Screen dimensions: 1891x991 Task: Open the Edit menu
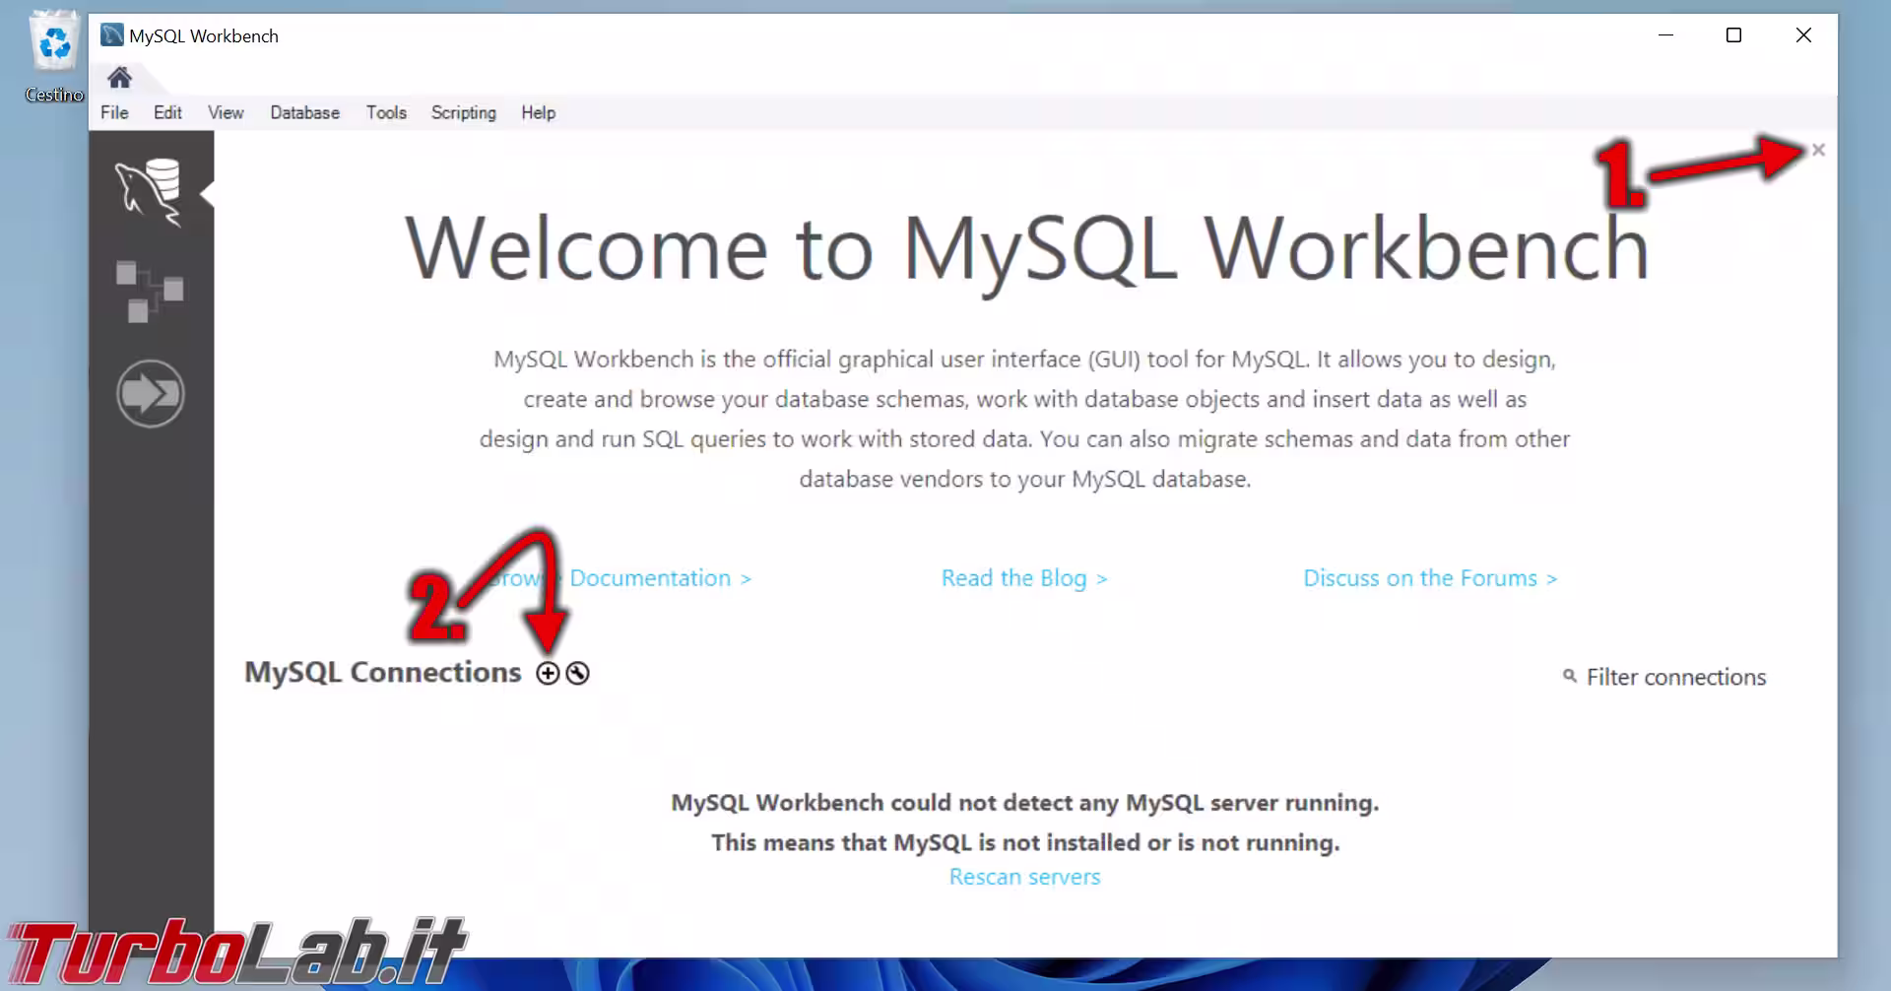pos(167,112)
